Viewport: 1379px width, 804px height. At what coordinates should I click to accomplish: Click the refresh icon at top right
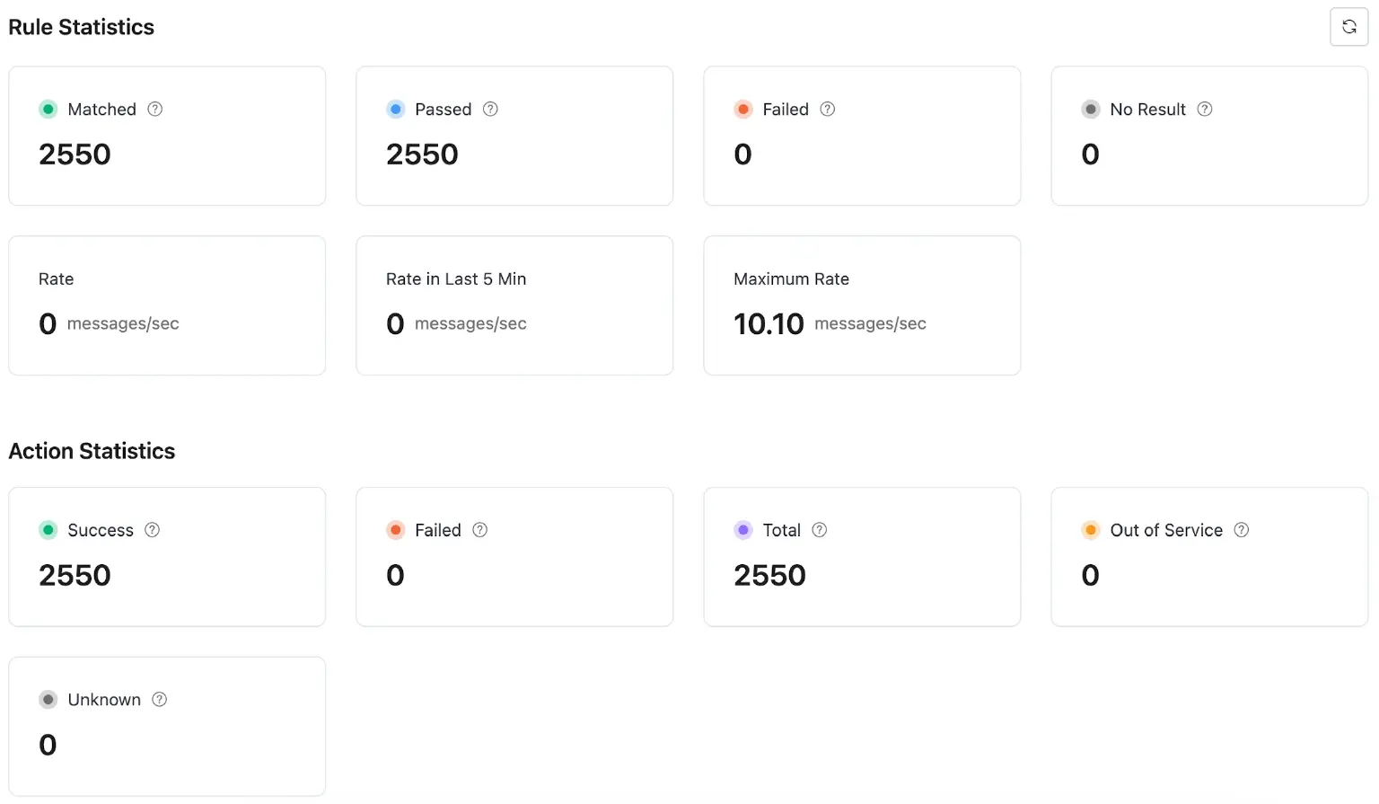click(1348, 27)
